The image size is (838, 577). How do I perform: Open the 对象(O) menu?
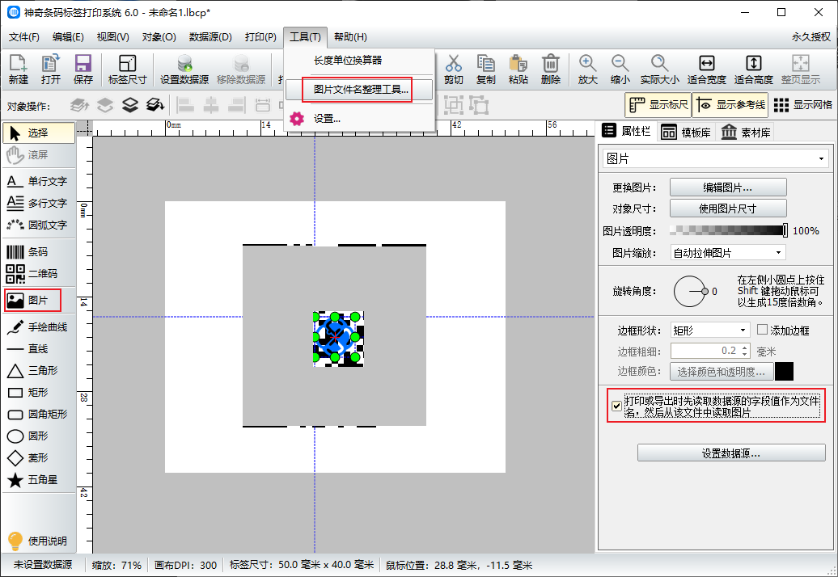point(159,37)
